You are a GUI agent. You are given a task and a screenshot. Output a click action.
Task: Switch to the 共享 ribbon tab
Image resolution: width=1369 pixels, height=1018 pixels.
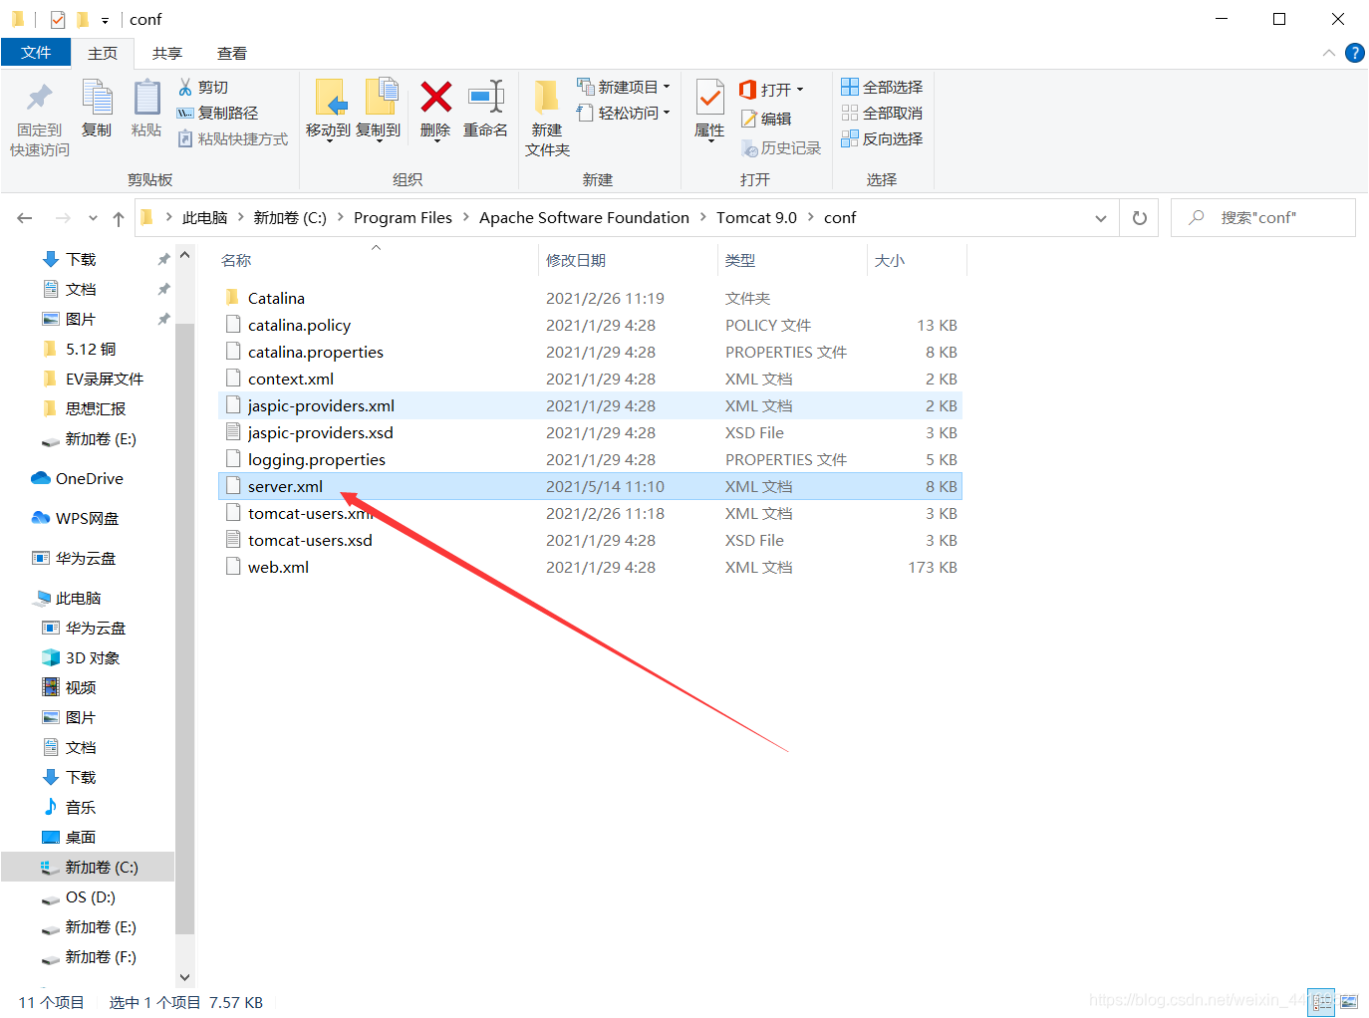[167, 53]
